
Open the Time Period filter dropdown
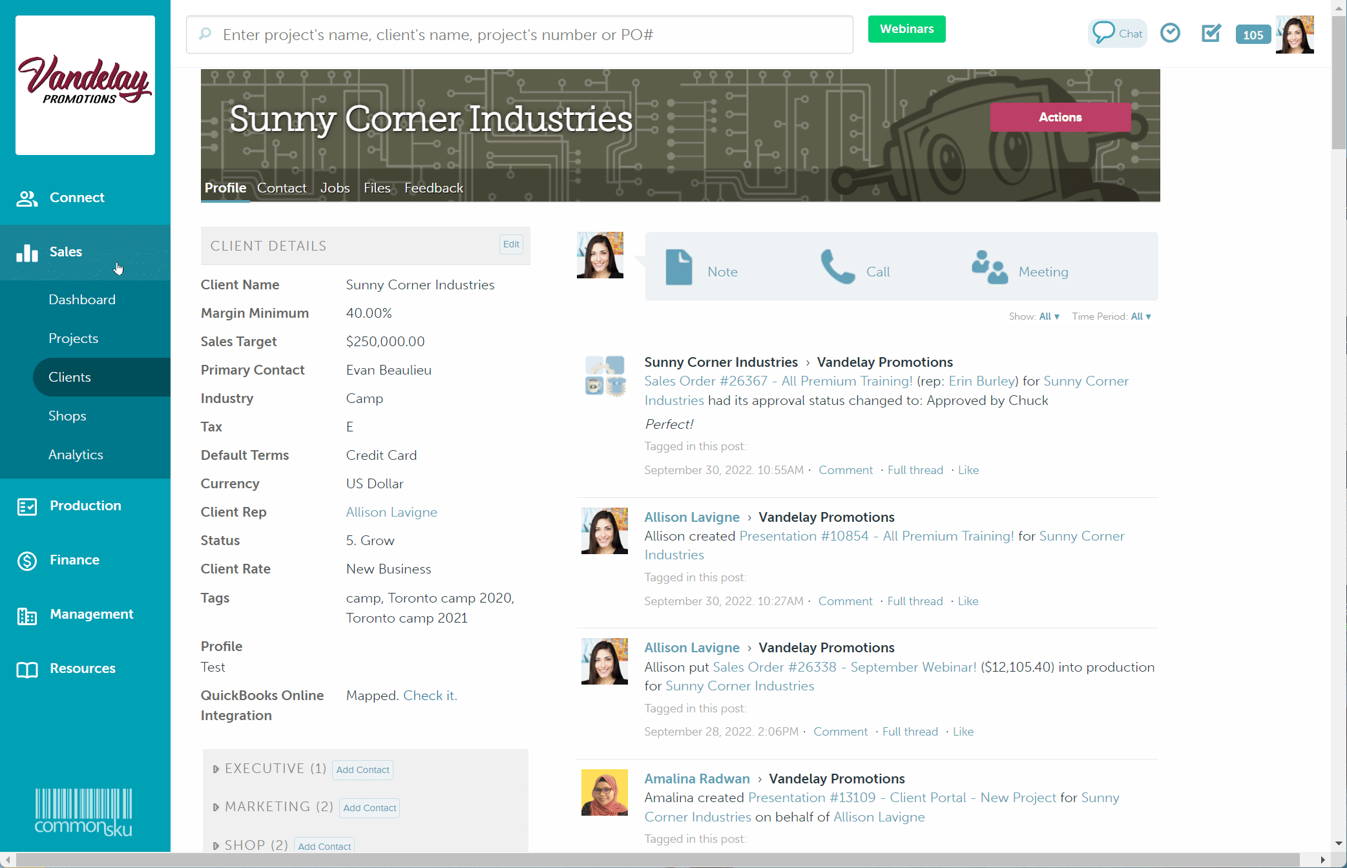click(1140, 316)
